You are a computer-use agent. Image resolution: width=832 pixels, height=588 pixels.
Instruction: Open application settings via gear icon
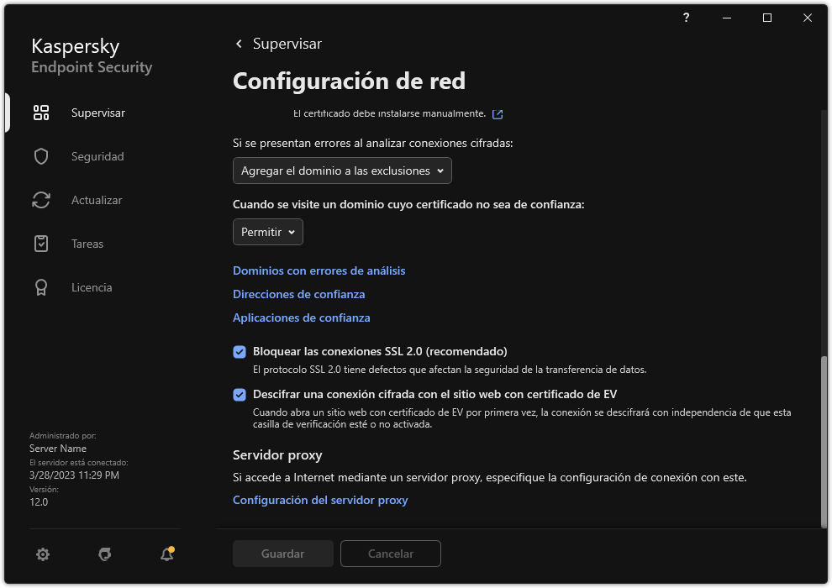(42, 554)
